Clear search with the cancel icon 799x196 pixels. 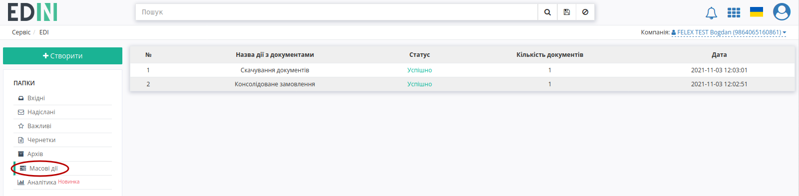(x=585, y=12)
